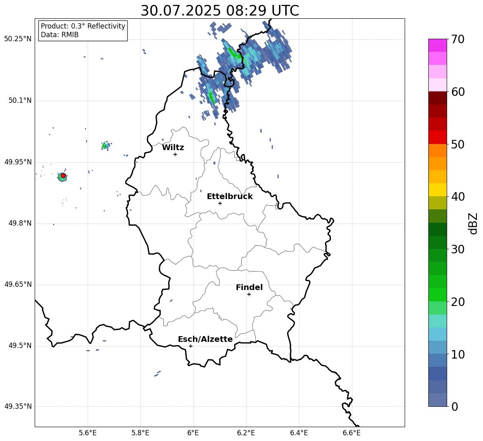Click the colorbar tick label 60
483x441 pixels.
coord(458,92)
